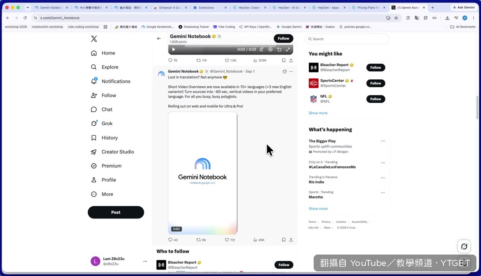Image resolution: width=481 pixels, height=276 pixels.
Task: Follow SportsCenter in You might like
Action: tap(375, 83)
